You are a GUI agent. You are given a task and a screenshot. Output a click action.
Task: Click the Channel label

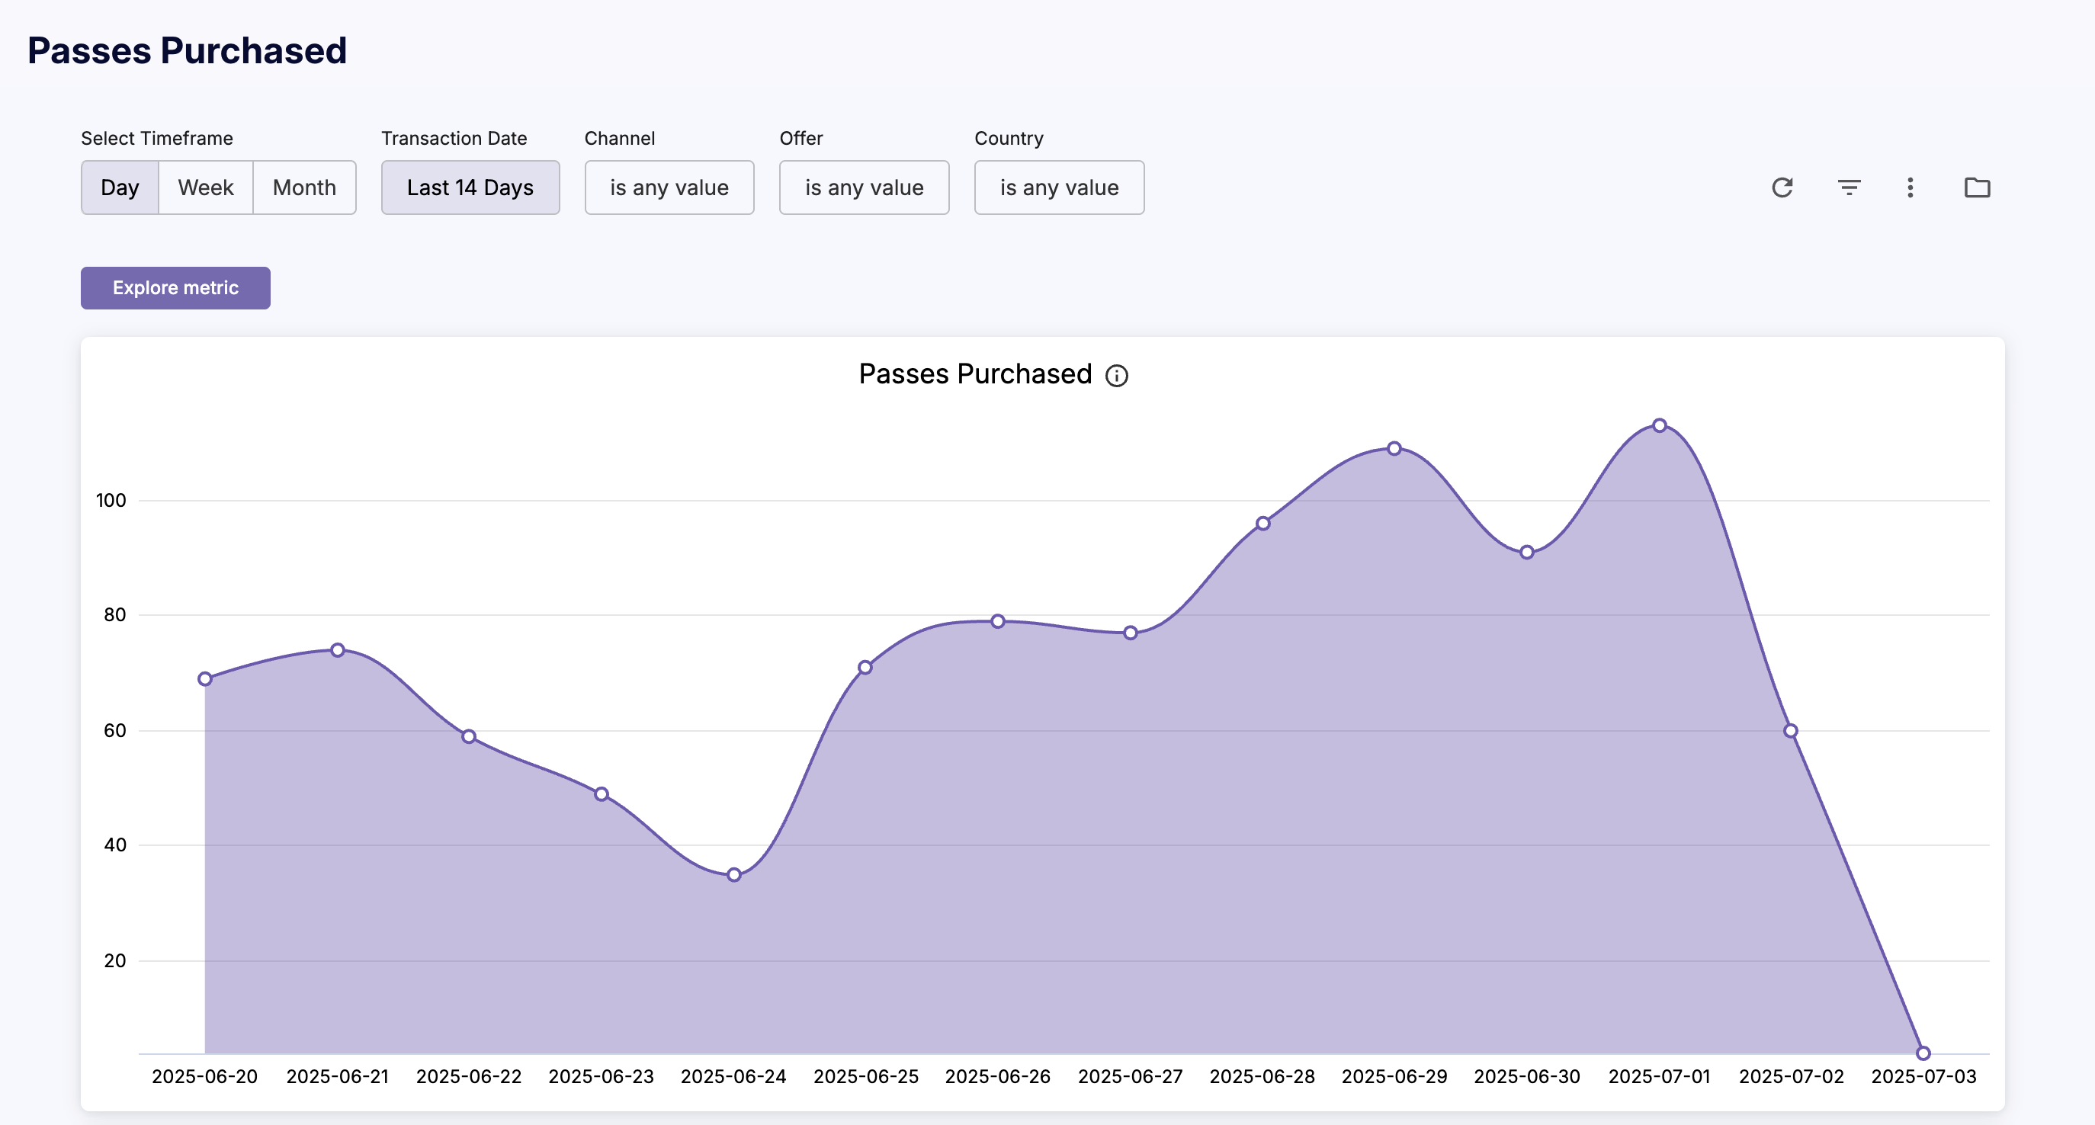click(620, 138)
